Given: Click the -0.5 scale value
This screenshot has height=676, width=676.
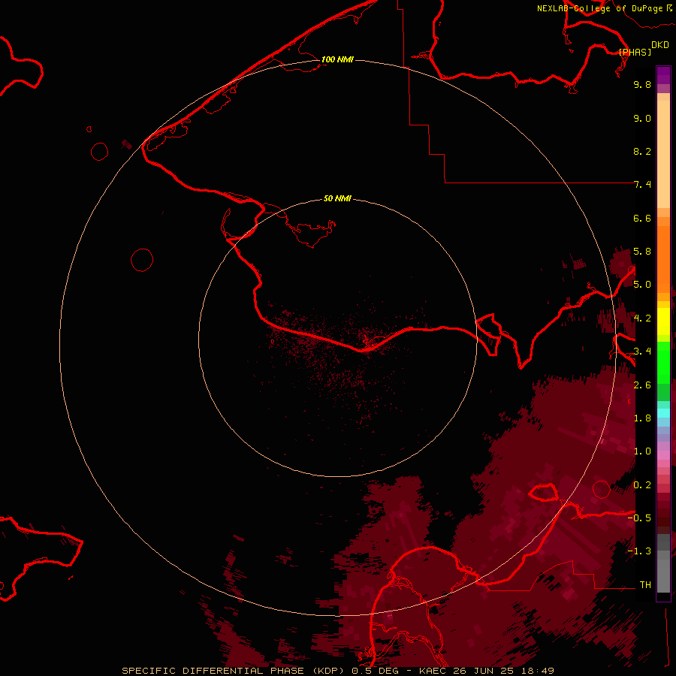Looking at the screenshot, I should pos(639,518).
